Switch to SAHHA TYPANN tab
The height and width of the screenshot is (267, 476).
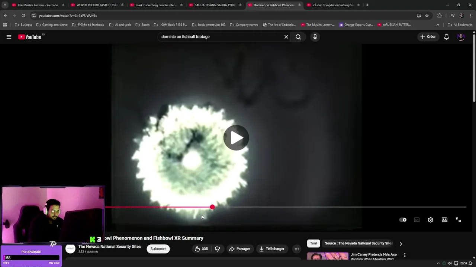(x=215, y=5)
